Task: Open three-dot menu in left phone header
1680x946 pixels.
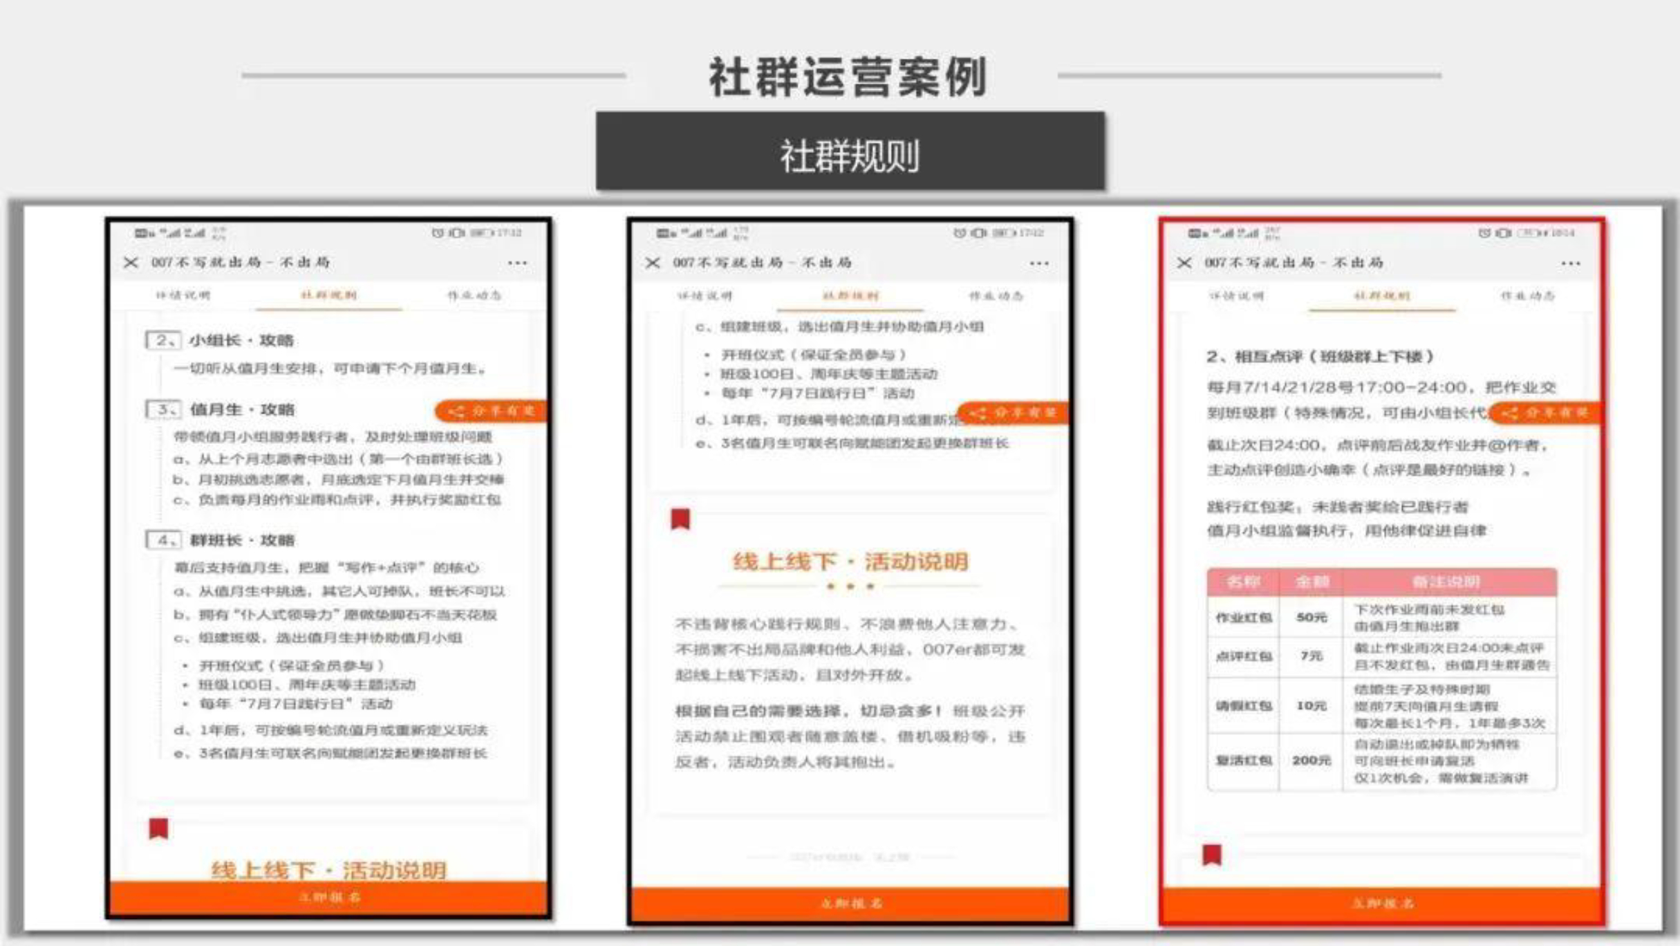Action: (x=517, y=263)
